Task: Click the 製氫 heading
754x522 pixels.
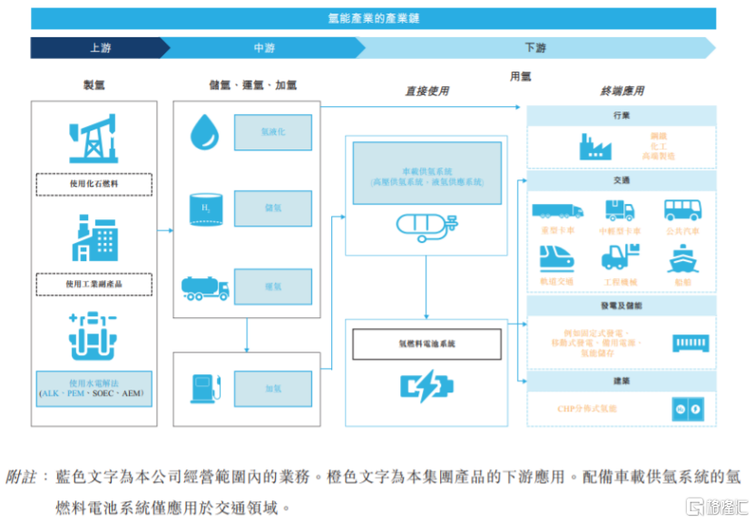Action: [93, 85]
